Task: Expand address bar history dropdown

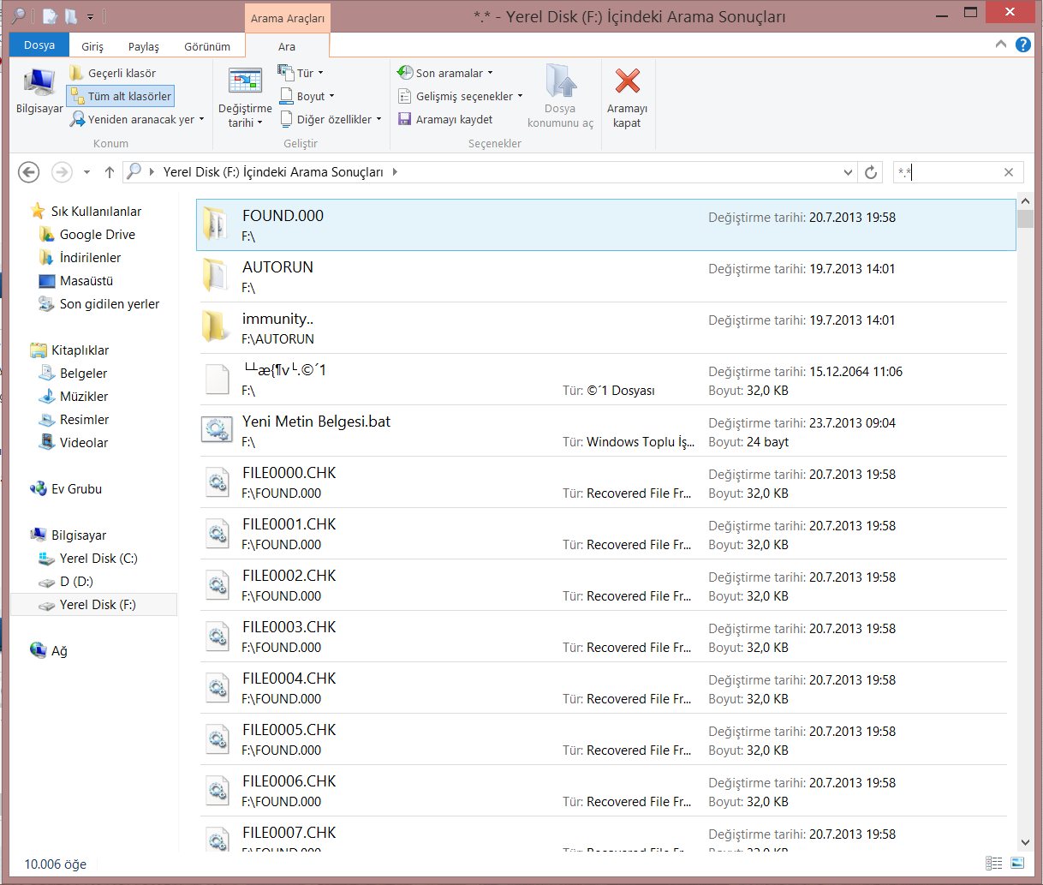Action: (848, 172)
